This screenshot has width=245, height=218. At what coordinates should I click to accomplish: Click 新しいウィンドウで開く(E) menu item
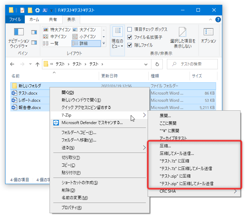point(99,100)
